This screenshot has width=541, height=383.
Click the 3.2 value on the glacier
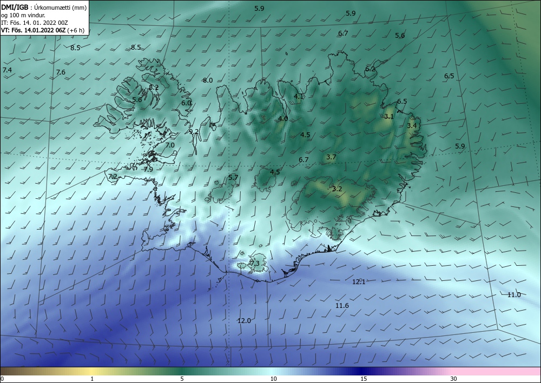[x=337, y=189]
